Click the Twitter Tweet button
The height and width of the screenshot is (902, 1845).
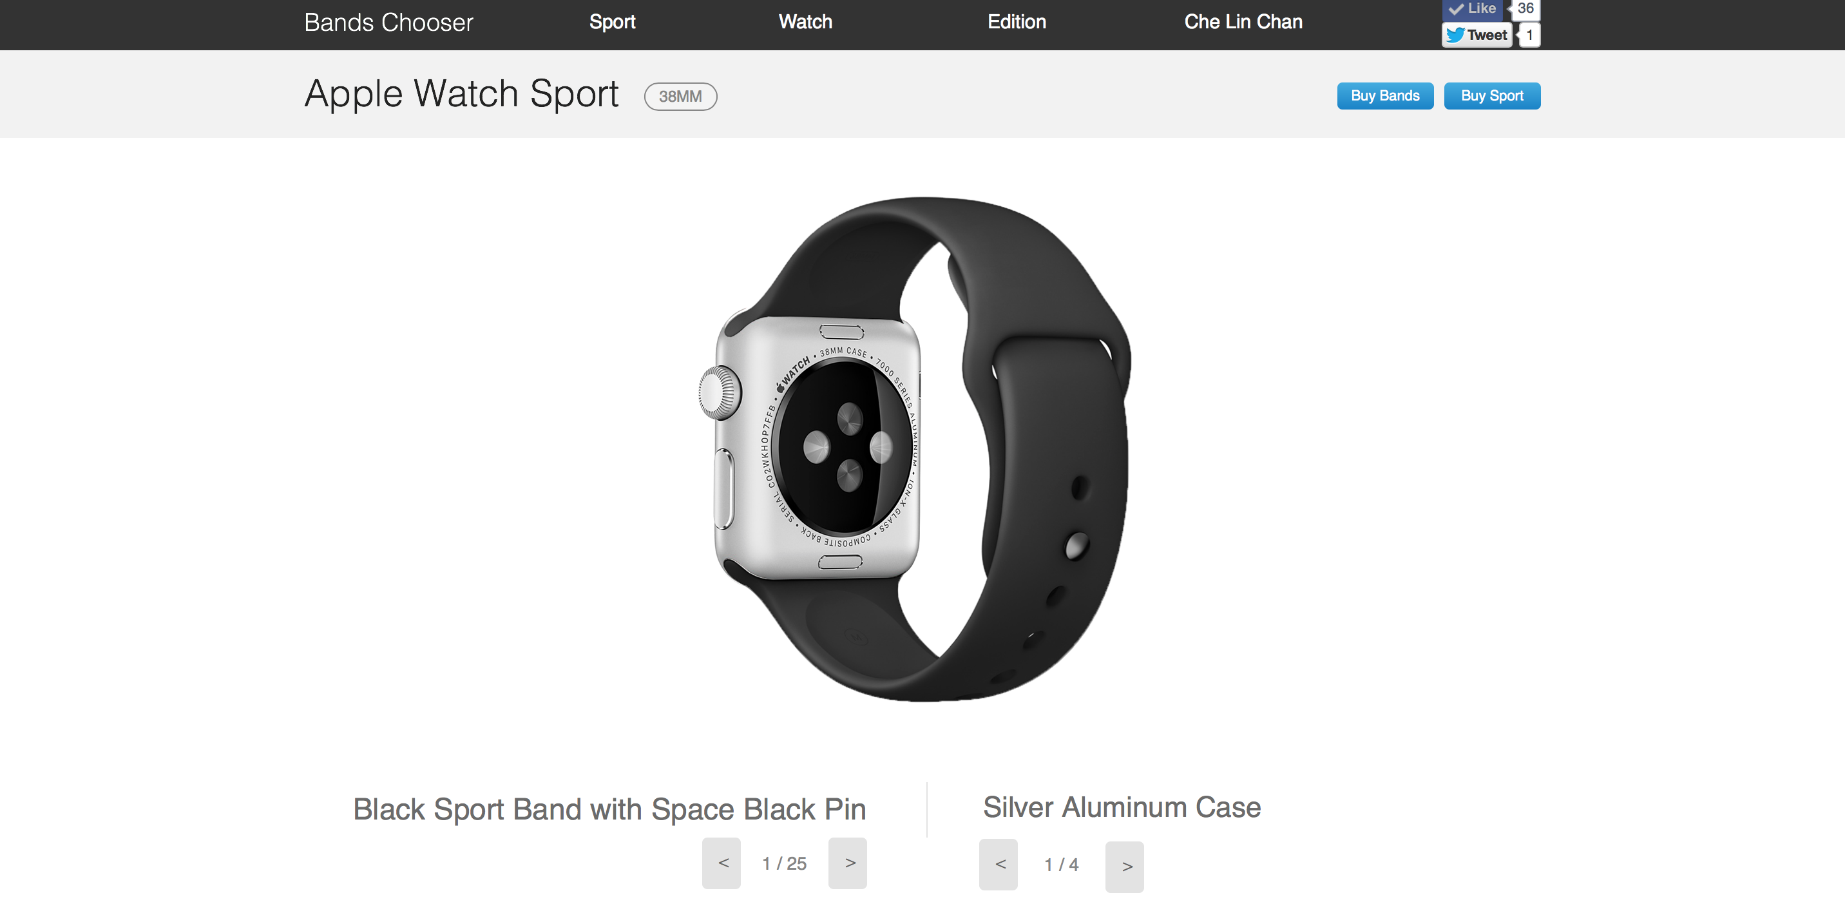(x=1476, y=35)
